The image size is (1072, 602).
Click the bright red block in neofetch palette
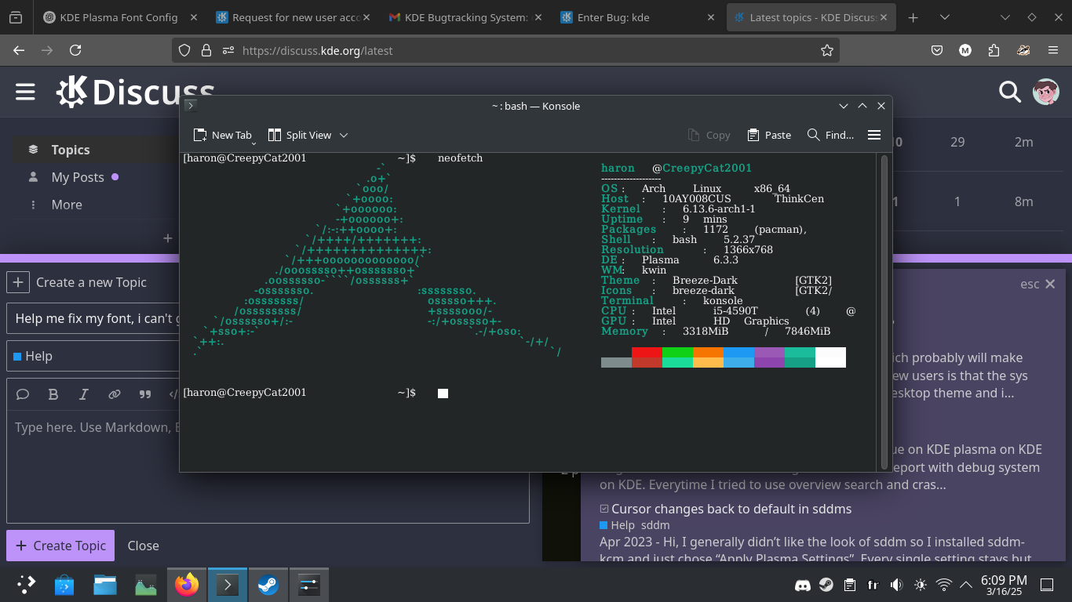647,353
